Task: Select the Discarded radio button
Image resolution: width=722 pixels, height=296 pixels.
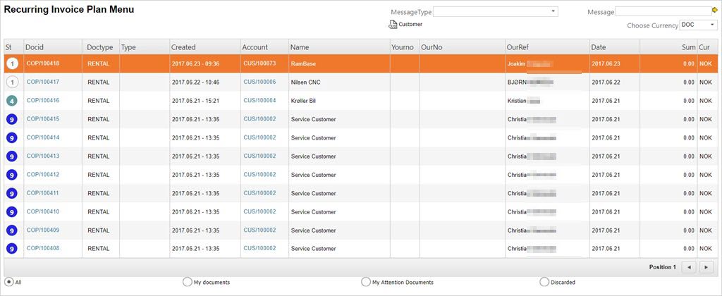Action: tap(544, 282)
